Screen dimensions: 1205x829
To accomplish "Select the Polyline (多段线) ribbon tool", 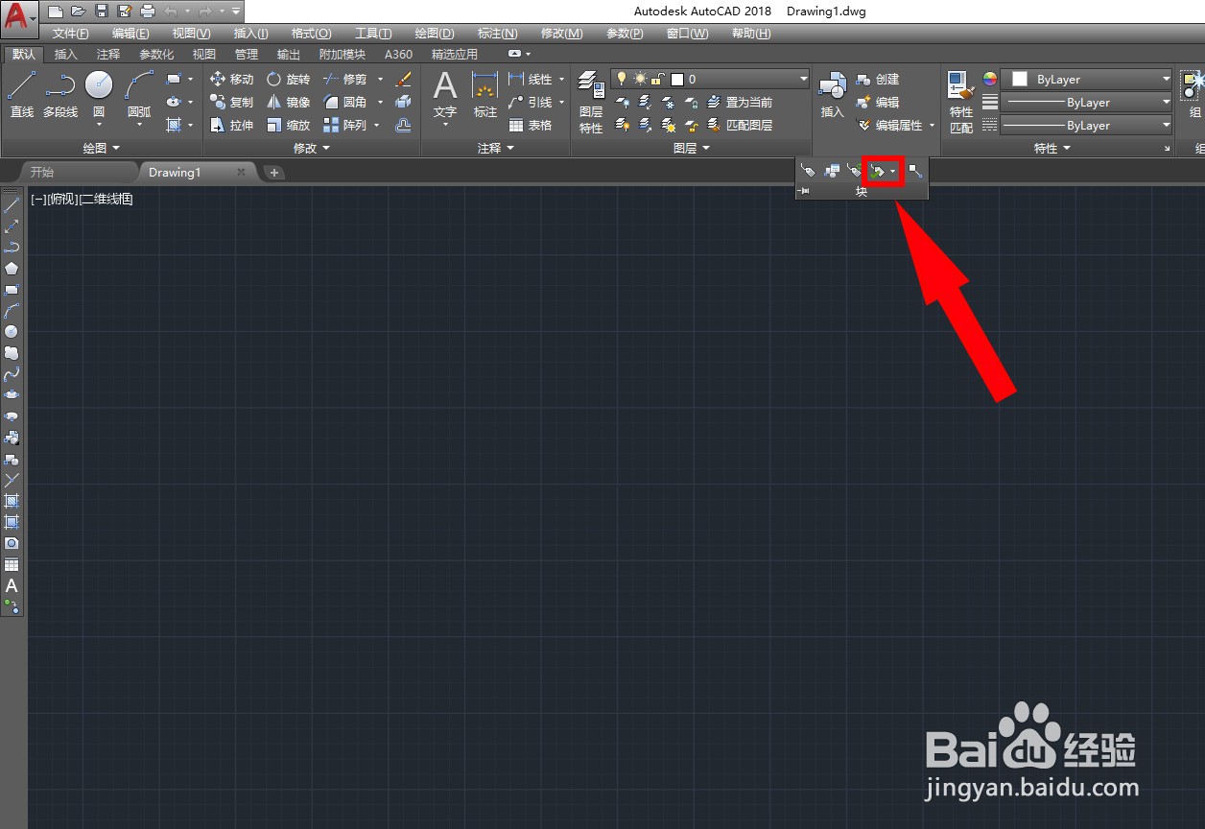I will (60, 94).
